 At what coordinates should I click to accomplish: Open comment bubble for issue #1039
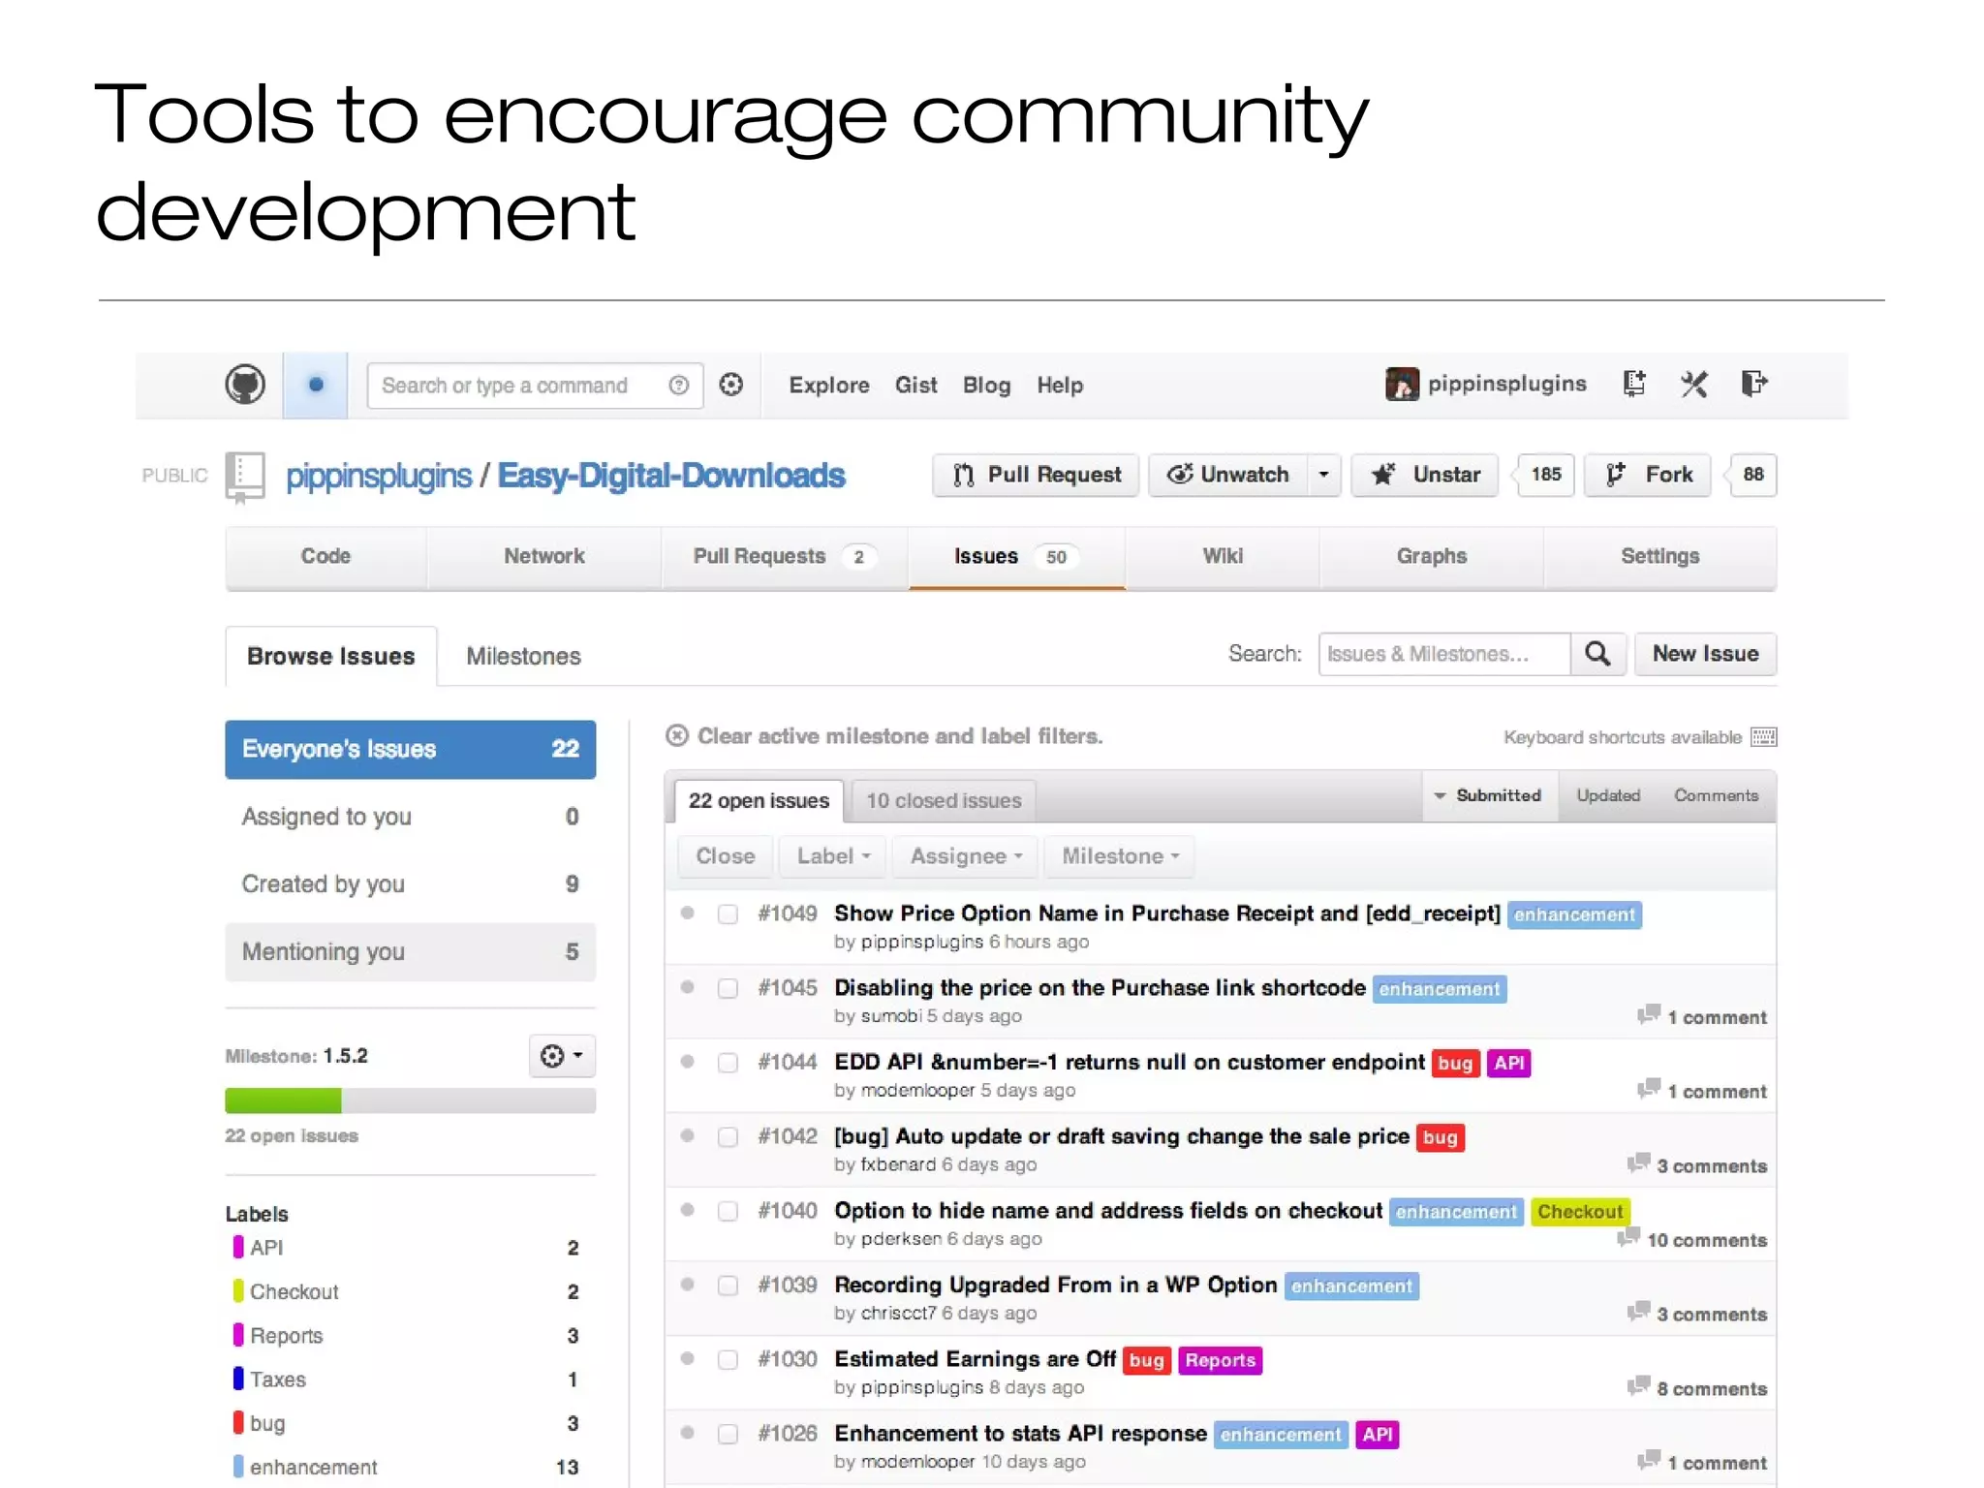pos(1638,1311)
